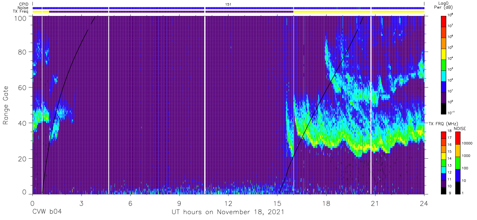Screen dimensions: 477x220
Task: Click x-axis tick label '18'
Action: [x=326, y=203]
